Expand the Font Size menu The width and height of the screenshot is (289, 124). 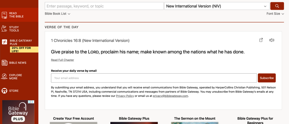pos(275,13)
